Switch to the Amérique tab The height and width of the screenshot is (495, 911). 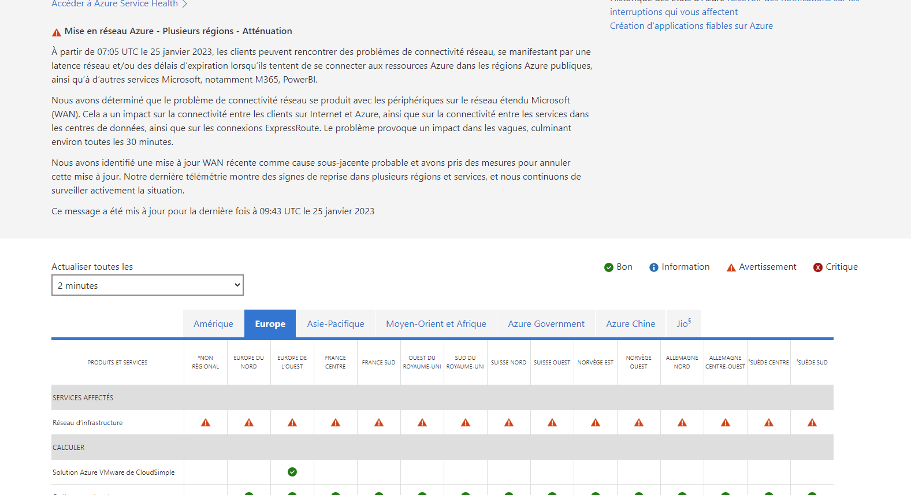pos(214,323)
